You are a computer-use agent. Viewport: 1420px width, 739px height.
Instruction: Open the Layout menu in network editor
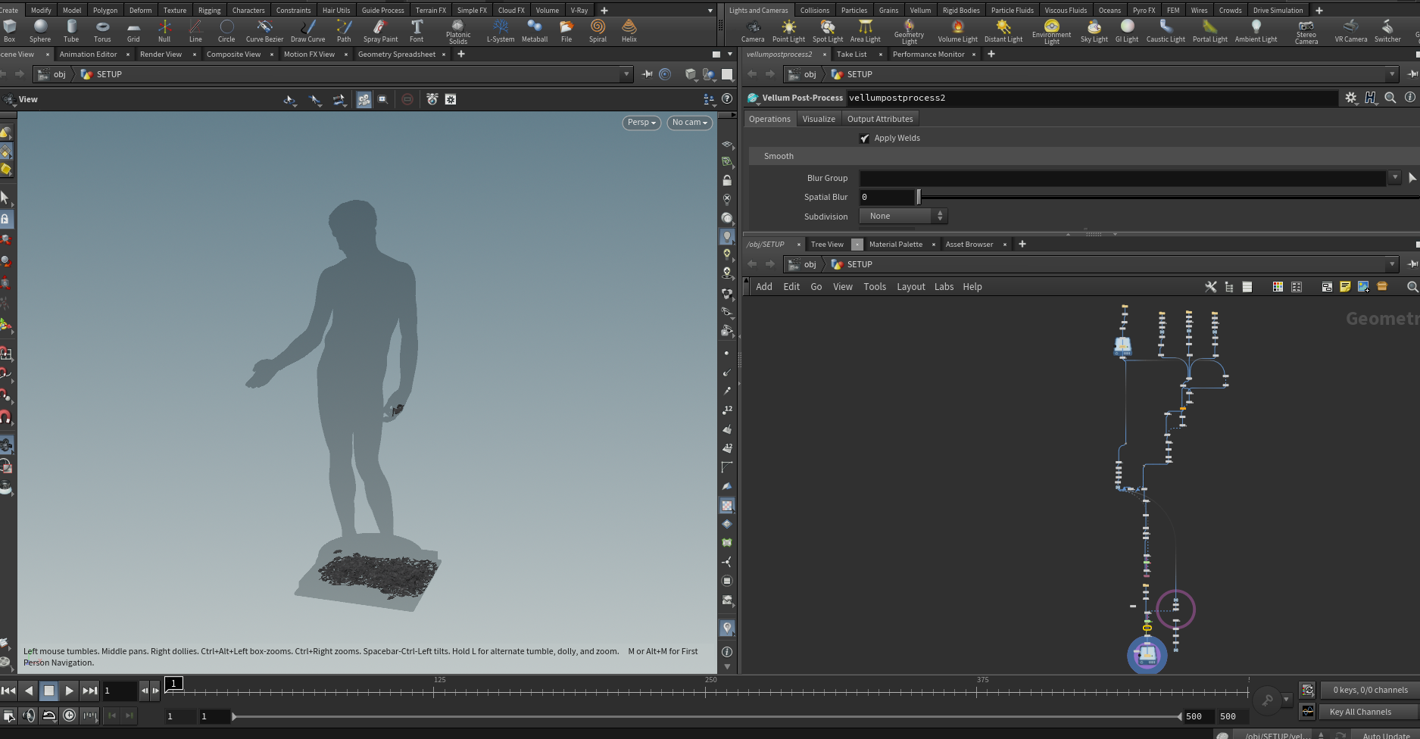pos(910,287)
